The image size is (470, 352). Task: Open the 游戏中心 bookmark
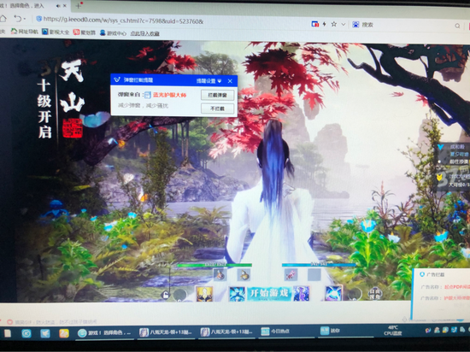114,33
